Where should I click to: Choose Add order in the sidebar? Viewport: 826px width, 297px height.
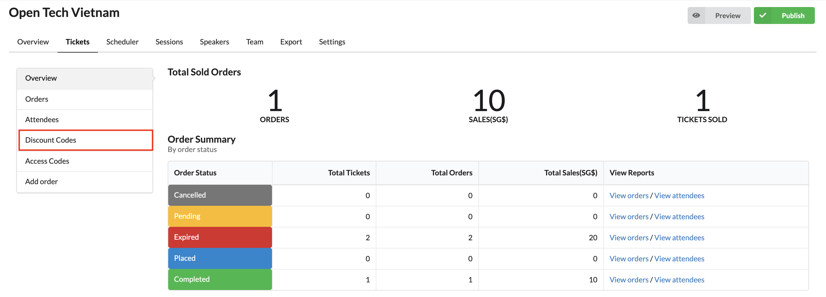[x=85, y=182]
